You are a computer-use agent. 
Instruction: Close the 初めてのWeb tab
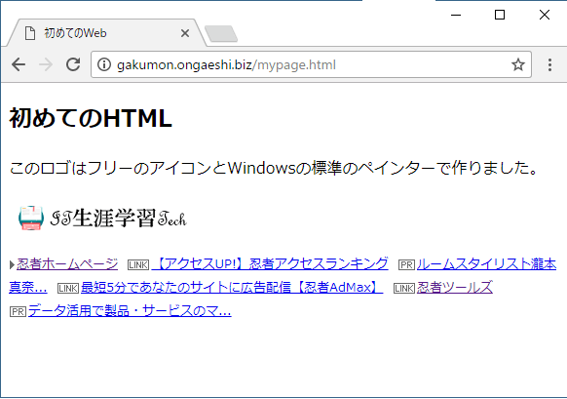coord(185,33)
